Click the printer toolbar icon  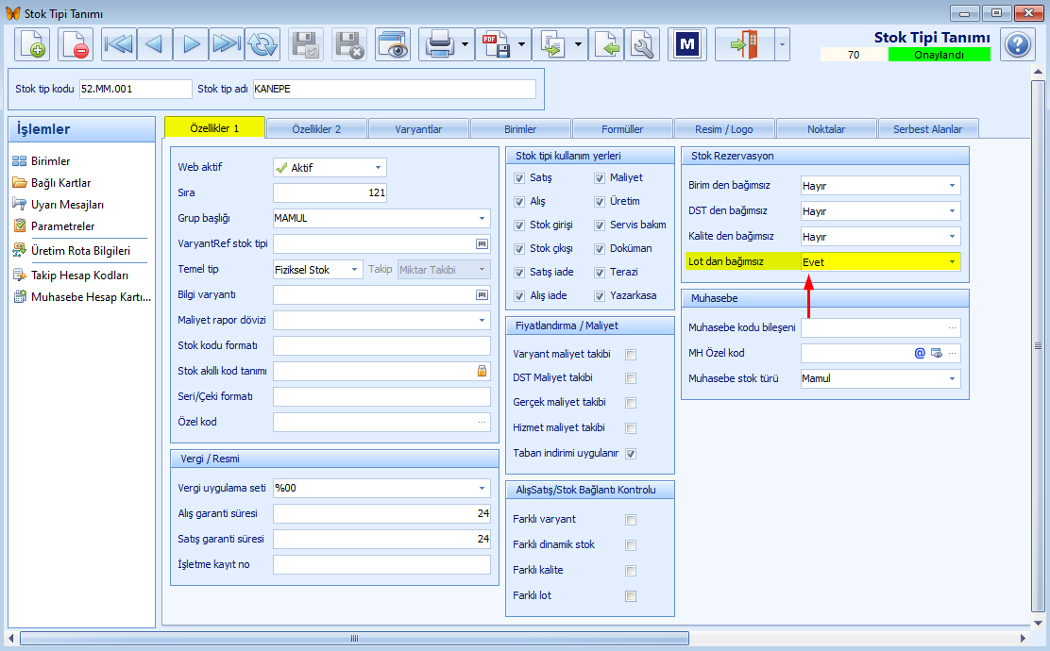tap(439, 45)
